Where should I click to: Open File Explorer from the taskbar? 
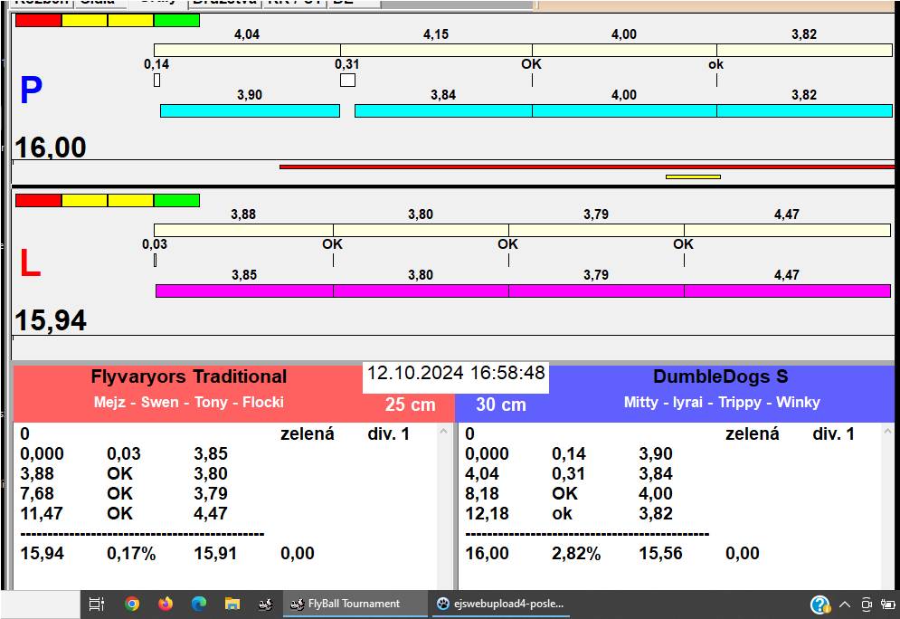point(232,604)
